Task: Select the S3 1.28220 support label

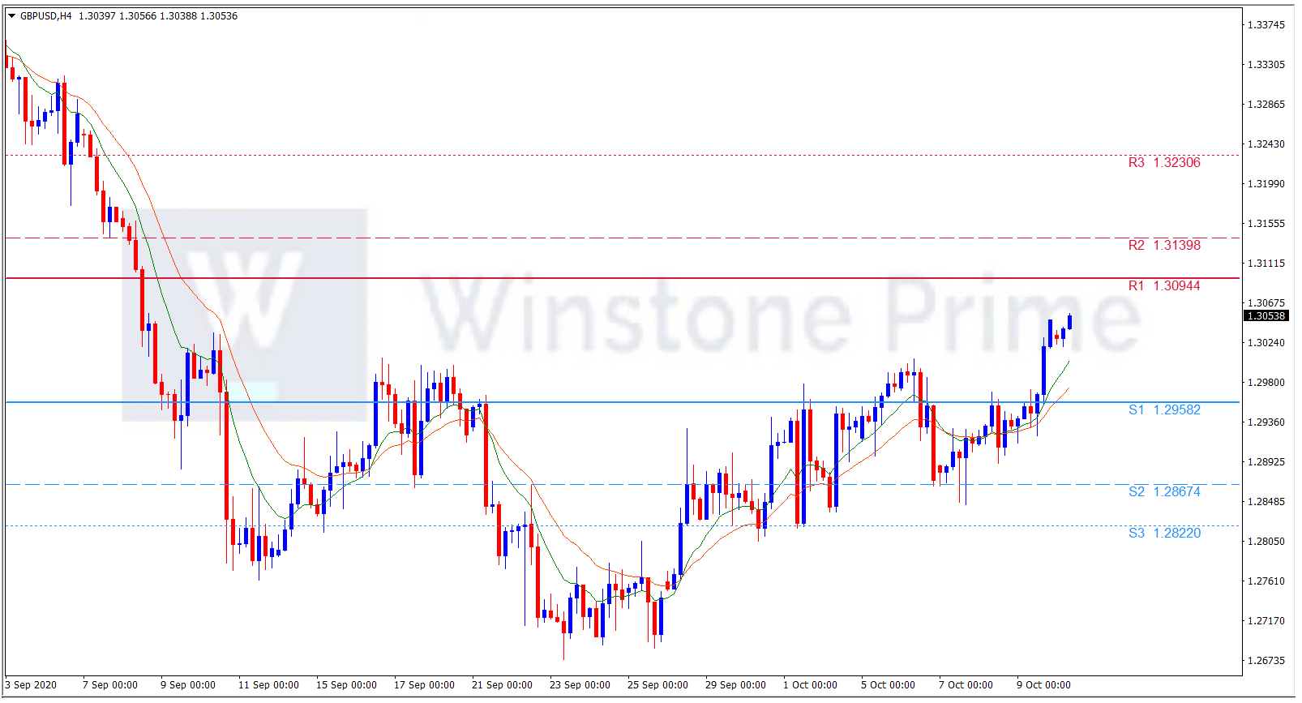Action: (1163, 534)
